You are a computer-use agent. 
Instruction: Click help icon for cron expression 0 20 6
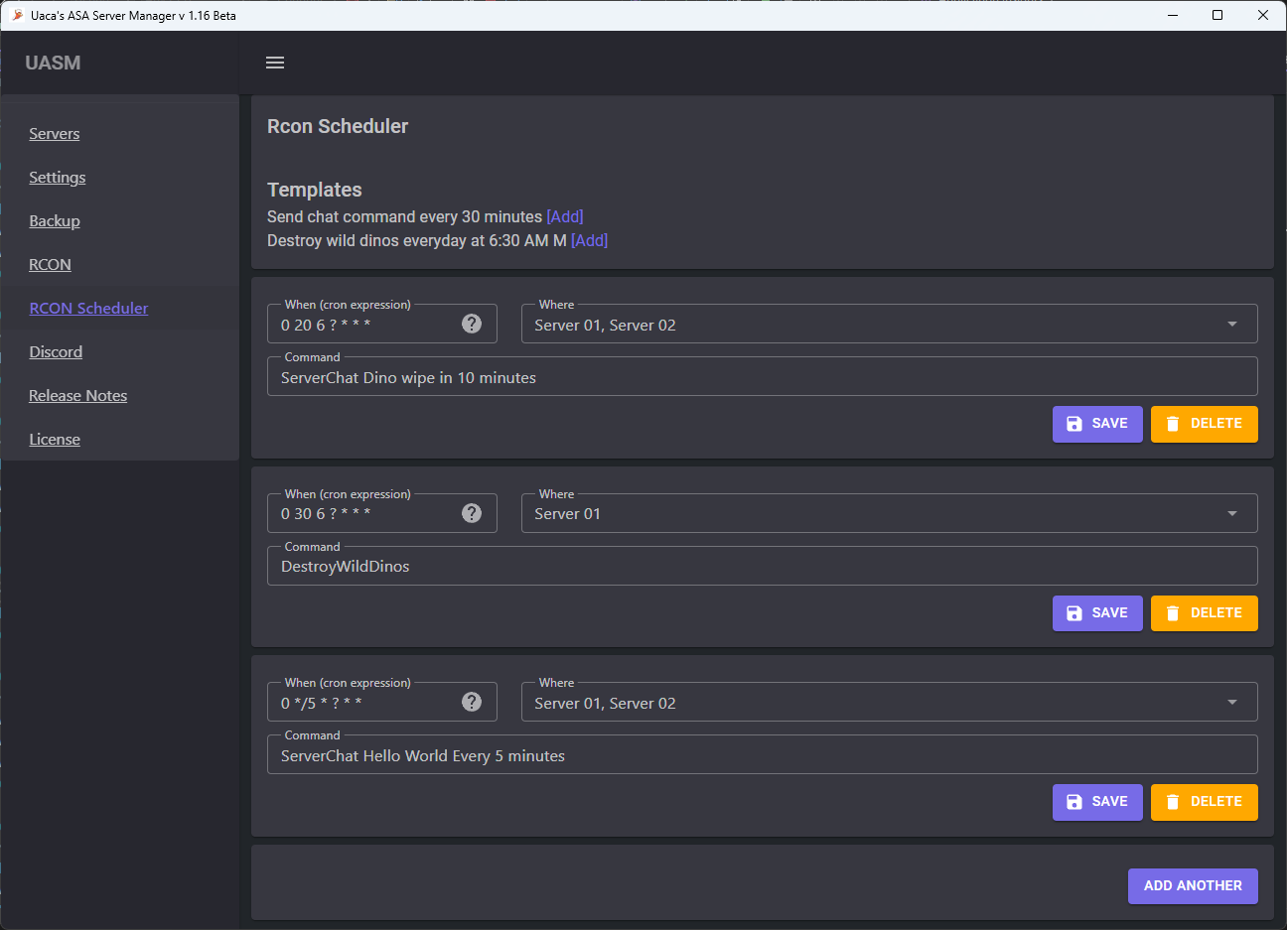[472, 324]
